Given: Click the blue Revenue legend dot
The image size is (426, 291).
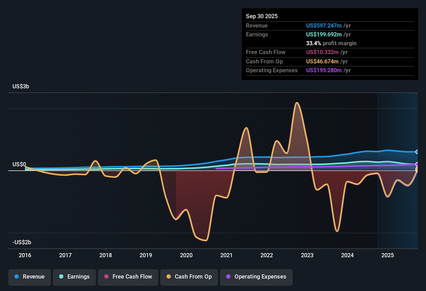Looking at the screenshot, I should (x=17, y=277).
